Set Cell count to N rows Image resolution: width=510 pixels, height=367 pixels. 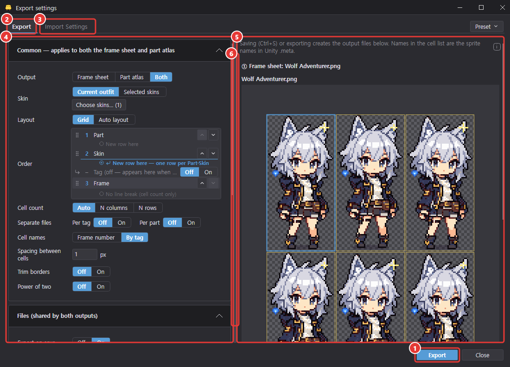147,208
